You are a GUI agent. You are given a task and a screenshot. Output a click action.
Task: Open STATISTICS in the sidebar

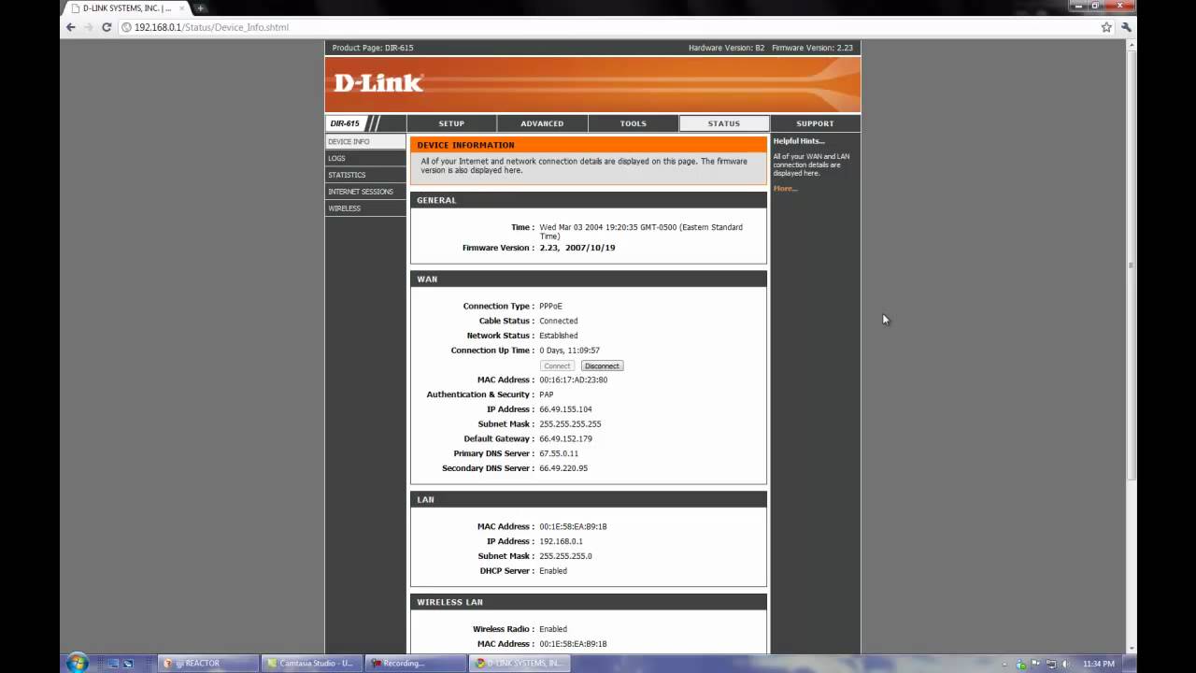point(365,175)
